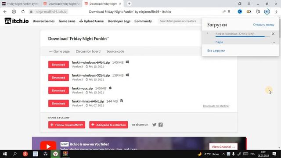Viewport: 281px width, 158px height.
Task: Download funkin-osx.zip
Action: 58,90
